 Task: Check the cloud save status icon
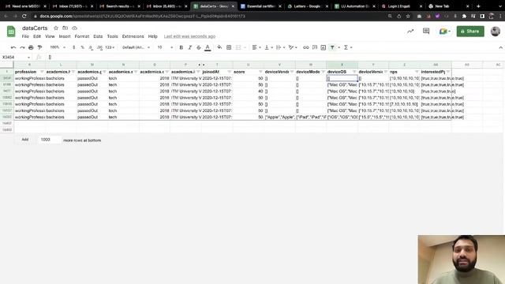point(74,28)
